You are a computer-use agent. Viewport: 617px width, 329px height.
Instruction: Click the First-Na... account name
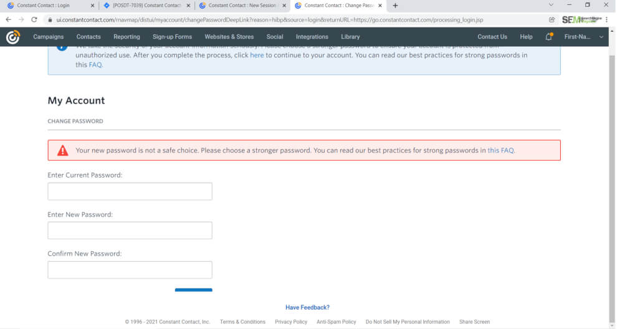click(x=577, y=37)
